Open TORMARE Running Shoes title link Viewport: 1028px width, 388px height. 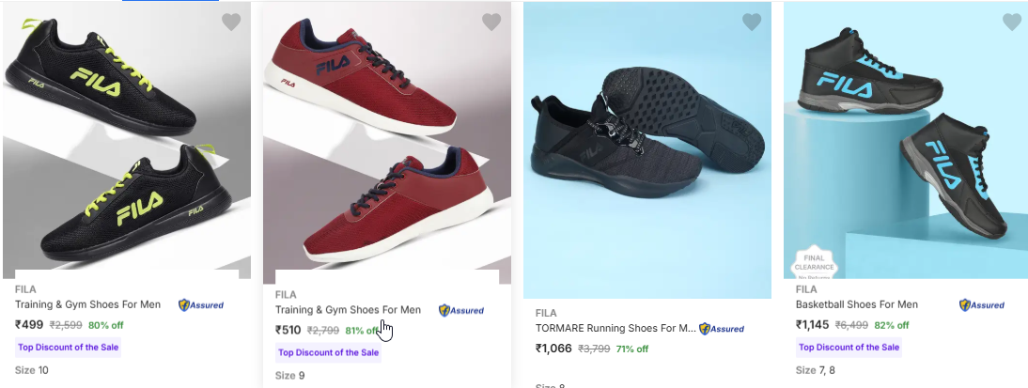click(x=615, y=329)
